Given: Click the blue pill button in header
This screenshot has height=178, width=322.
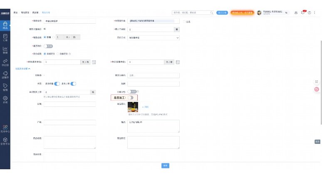Looking at the screenshot, I should 222,13.
